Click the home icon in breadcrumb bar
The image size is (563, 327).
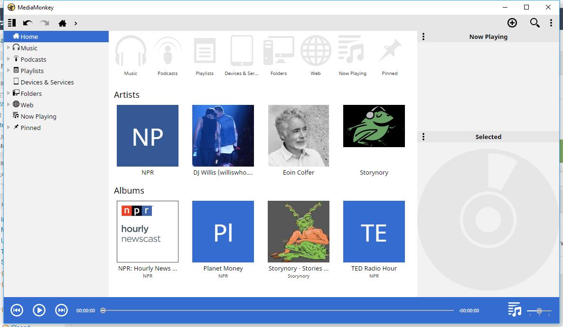click(62, 23)
